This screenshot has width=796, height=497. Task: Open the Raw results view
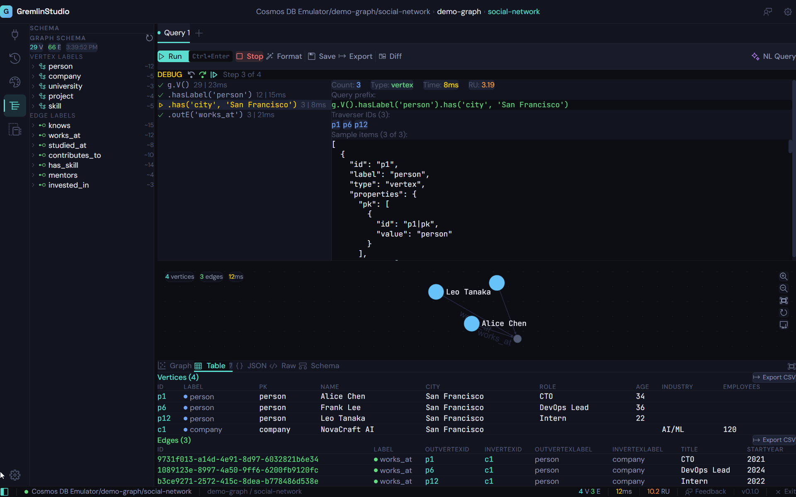(x=288, y=366)
